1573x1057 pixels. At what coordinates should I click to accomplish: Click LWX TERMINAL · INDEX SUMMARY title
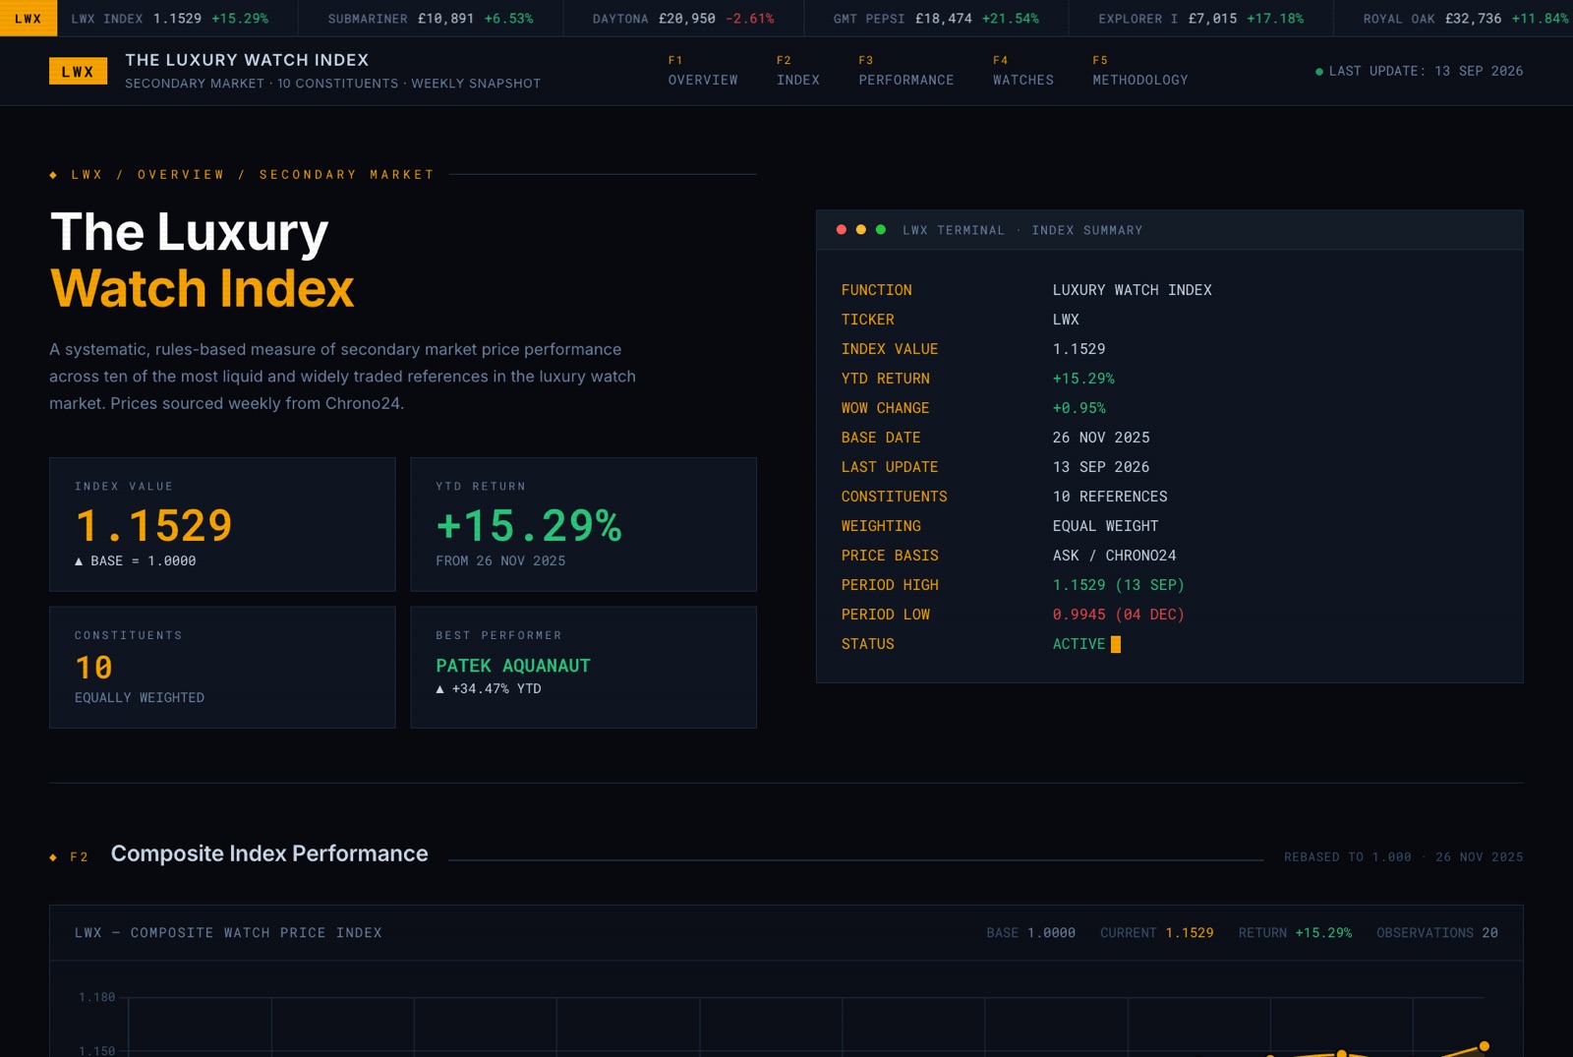click(1022, 230)
